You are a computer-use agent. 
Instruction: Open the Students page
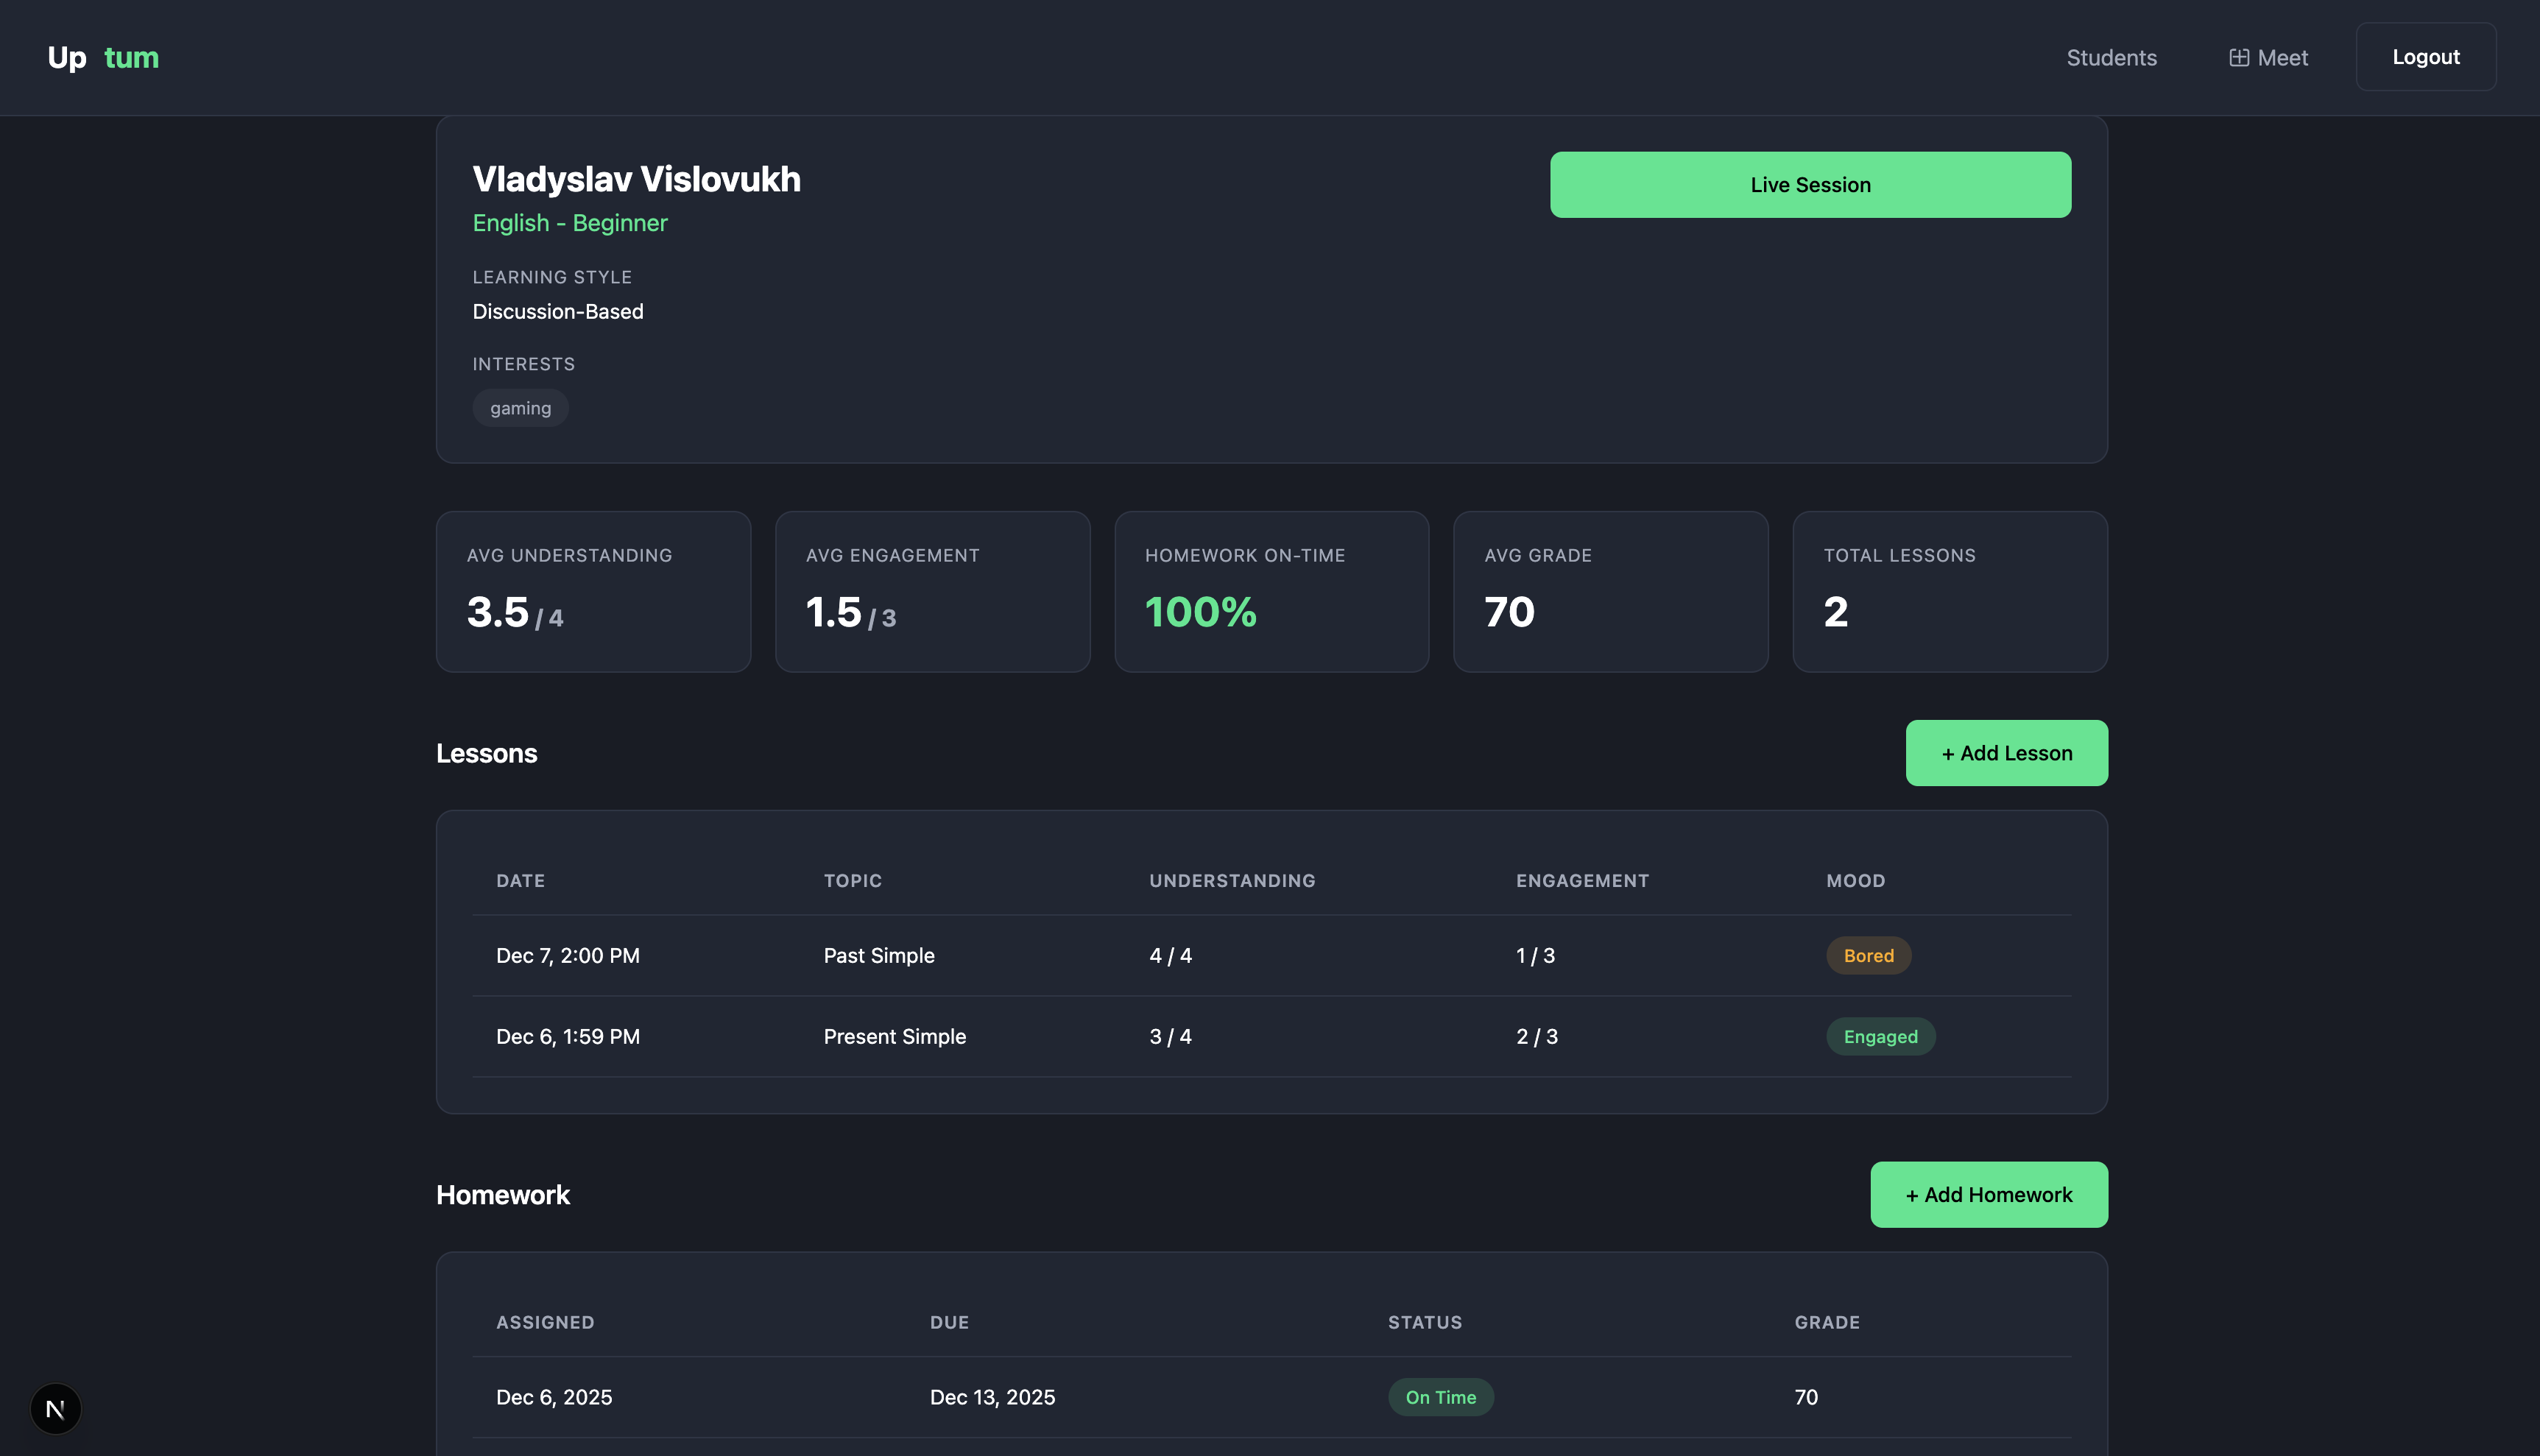coord(2111,58)
